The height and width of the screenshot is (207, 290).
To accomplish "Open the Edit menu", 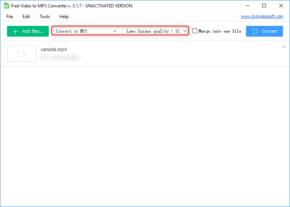I will (x=26, y=17).
